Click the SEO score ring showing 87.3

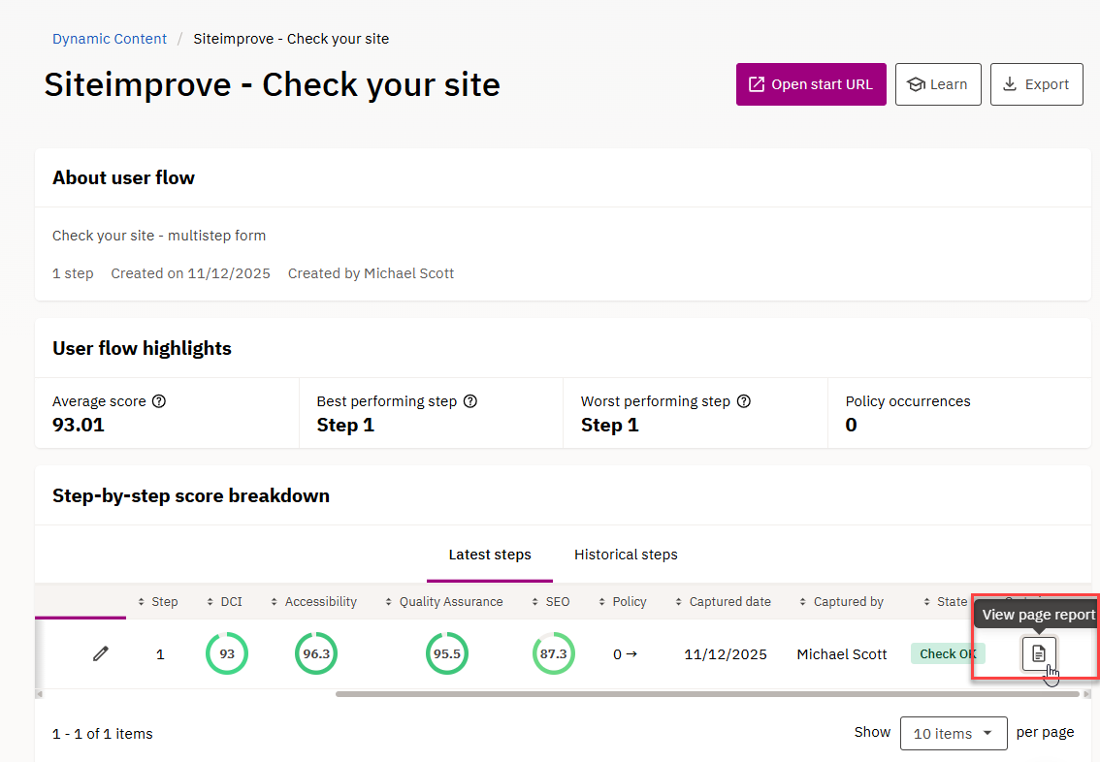(554, 653)
